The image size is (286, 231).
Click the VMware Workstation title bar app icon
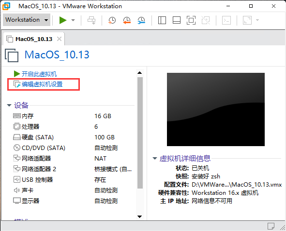coord(6,6)
